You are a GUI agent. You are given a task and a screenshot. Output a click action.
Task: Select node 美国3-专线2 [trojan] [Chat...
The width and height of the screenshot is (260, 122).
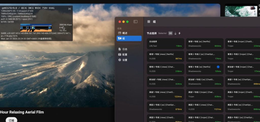pyautogui.click(x=205, y=118)
